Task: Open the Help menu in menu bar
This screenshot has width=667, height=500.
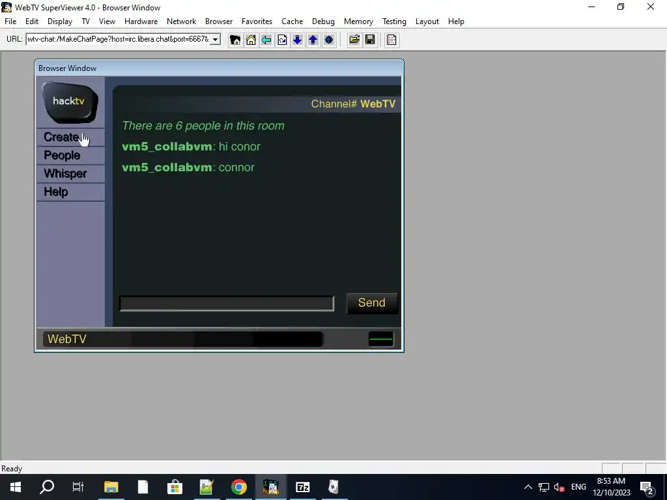Action: [456, 21]
